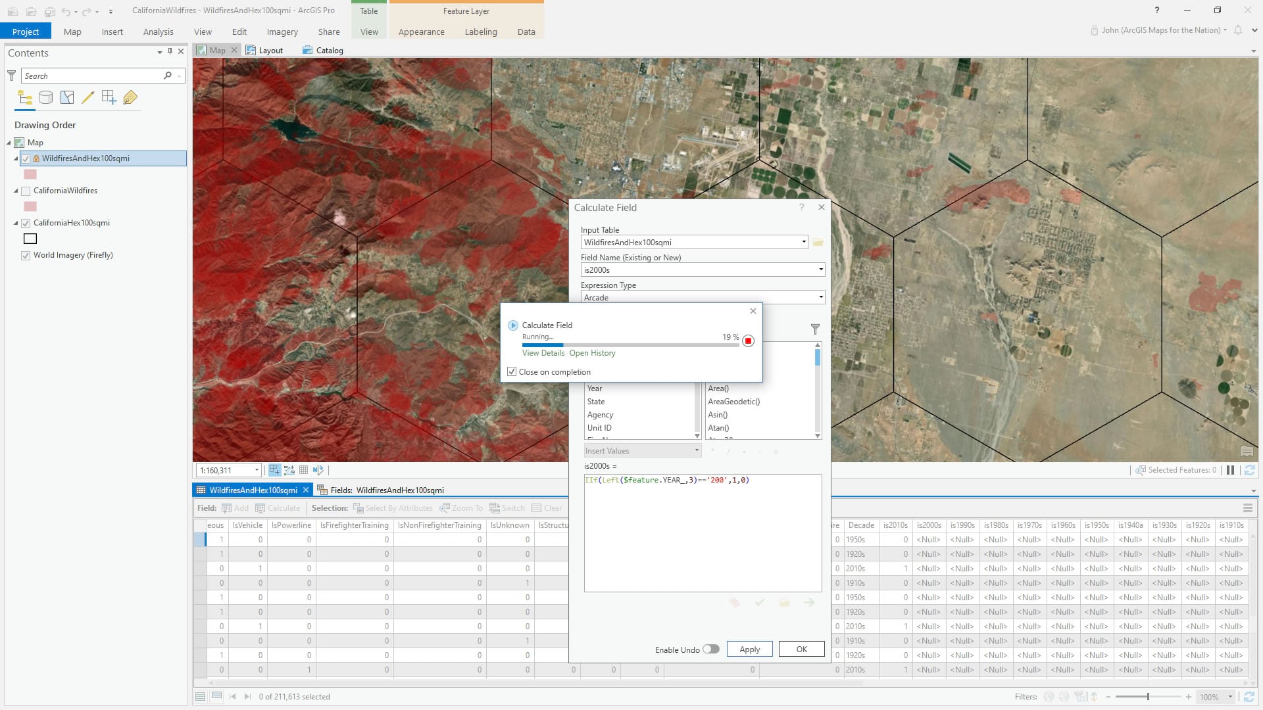Close the Calculate Field progress popup

[753, 311]
